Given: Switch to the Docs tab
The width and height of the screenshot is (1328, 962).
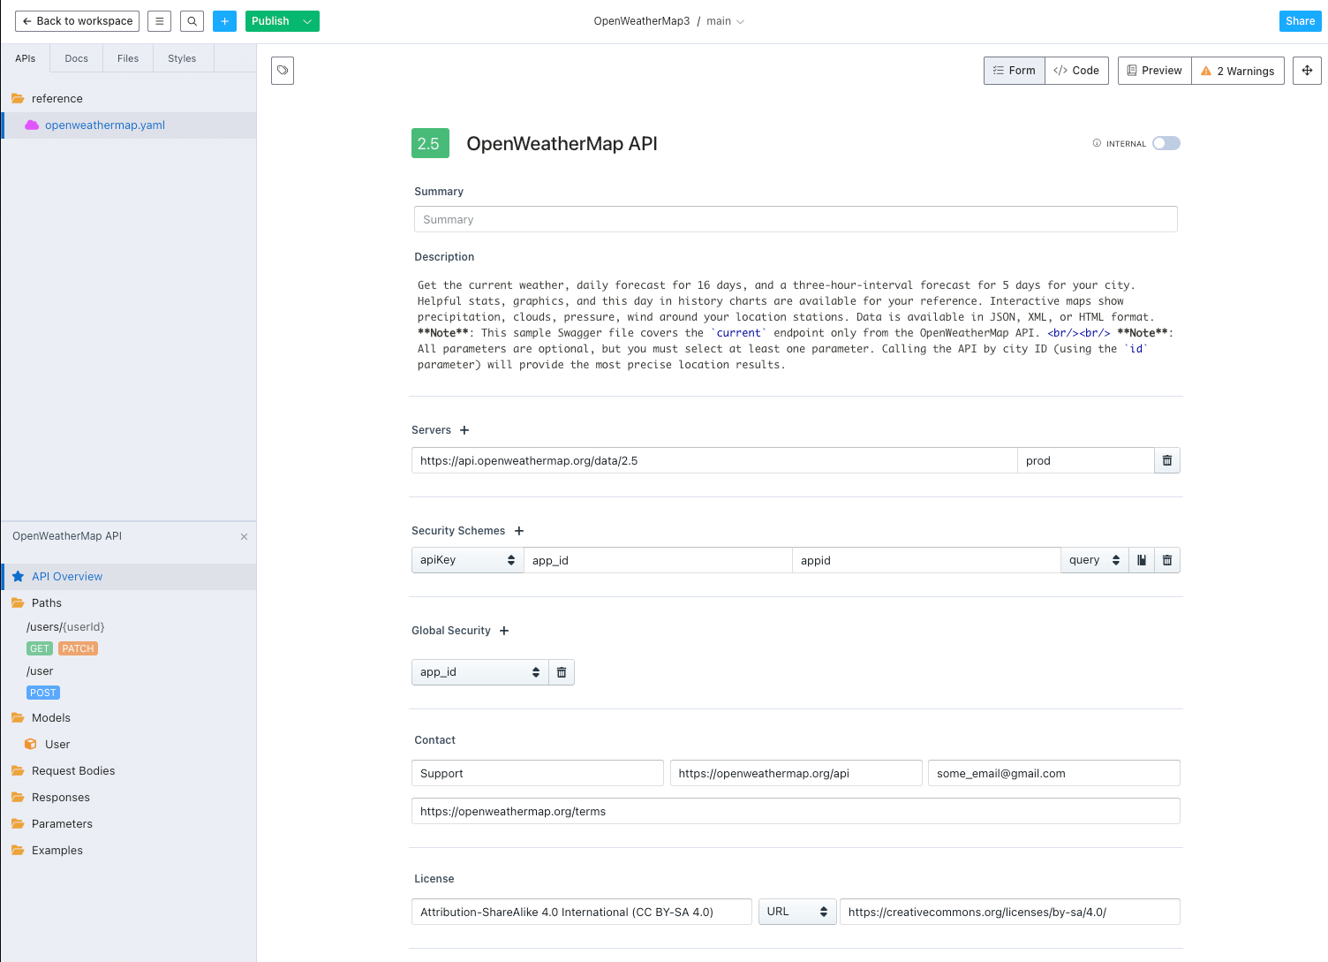Looking at the screenshot, I should click(76, 58).
